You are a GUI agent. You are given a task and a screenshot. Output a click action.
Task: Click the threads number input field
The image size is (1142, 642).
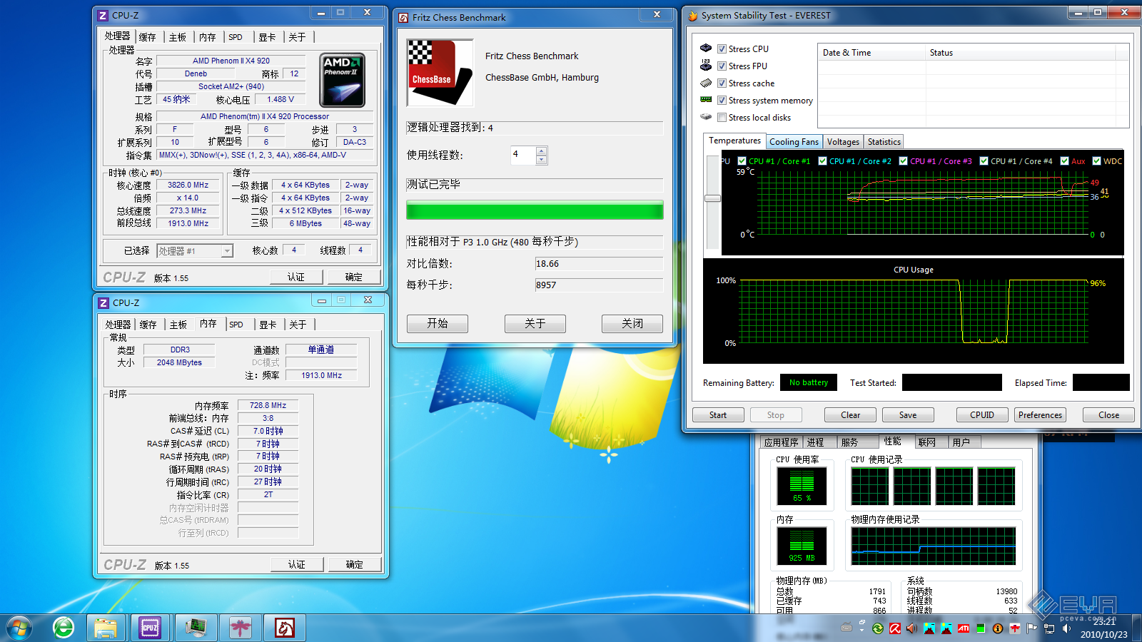[523, 155]
